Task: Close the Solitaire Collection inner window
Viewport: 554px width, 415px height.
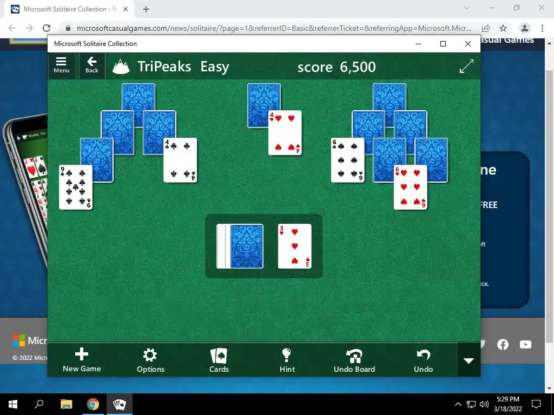Action: (x=468, y=44)
